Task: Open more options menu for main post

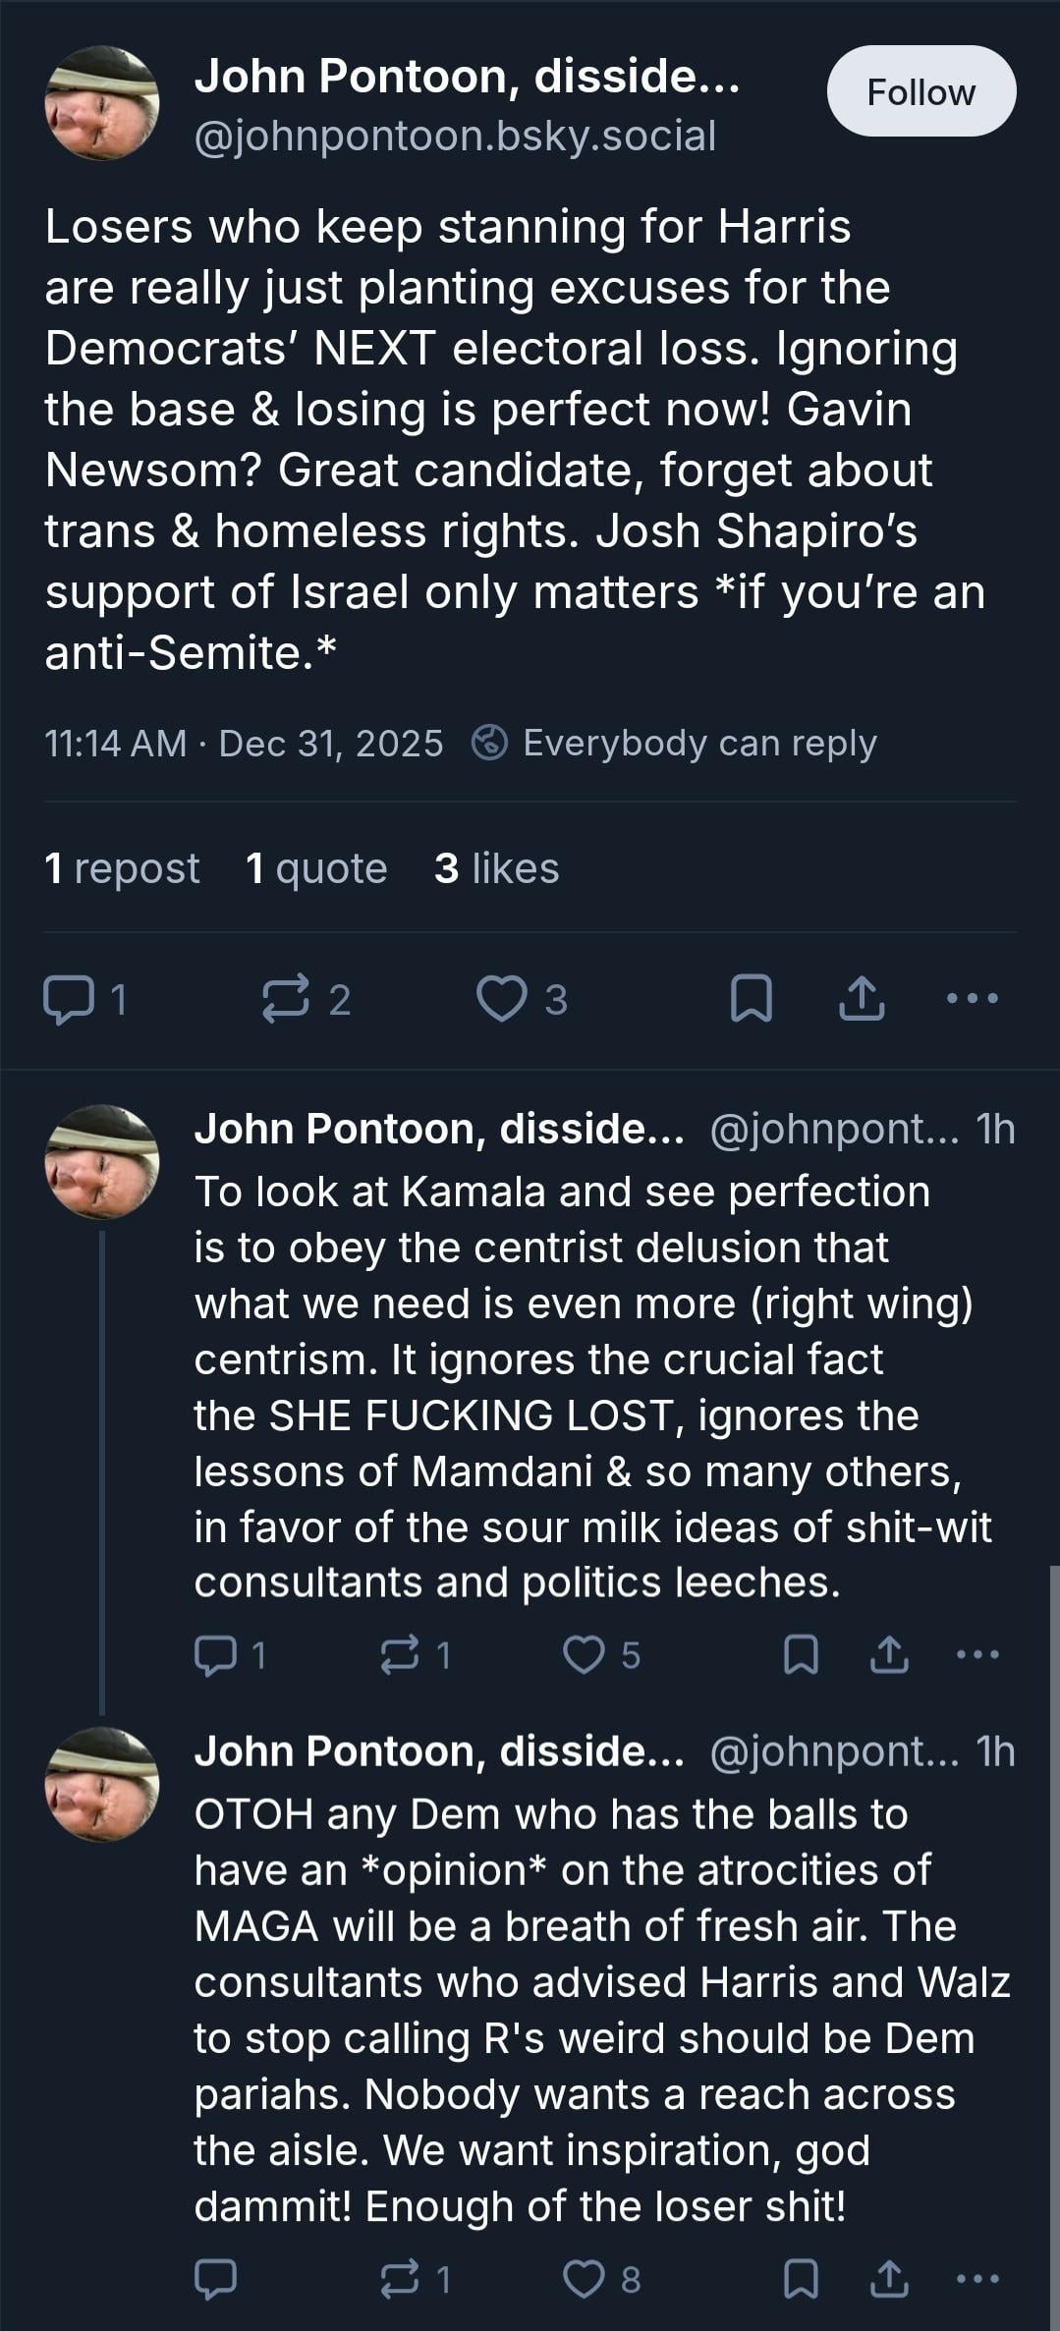Action: pyautogui.click(x=972, y=999)
